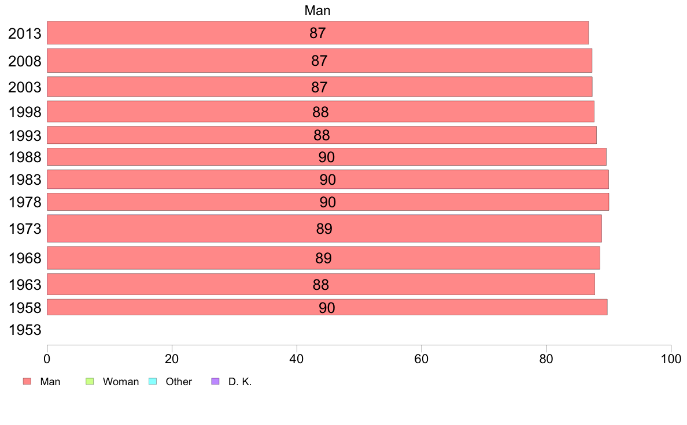The width and height of the screenshot is (687, 425).
Task: Click the cyan Other legend swatch
Action: click(x=153, y=381)
